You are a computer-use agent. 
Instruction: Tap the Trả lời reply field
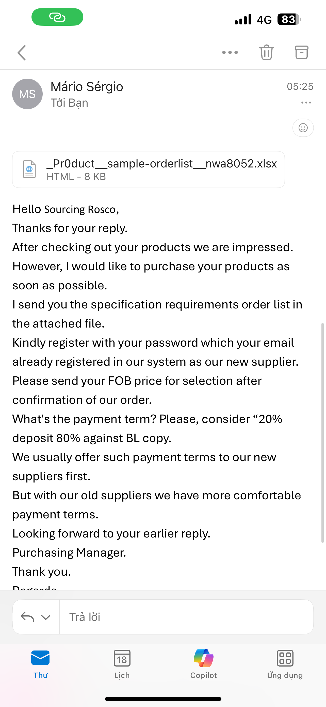[186, 617]
